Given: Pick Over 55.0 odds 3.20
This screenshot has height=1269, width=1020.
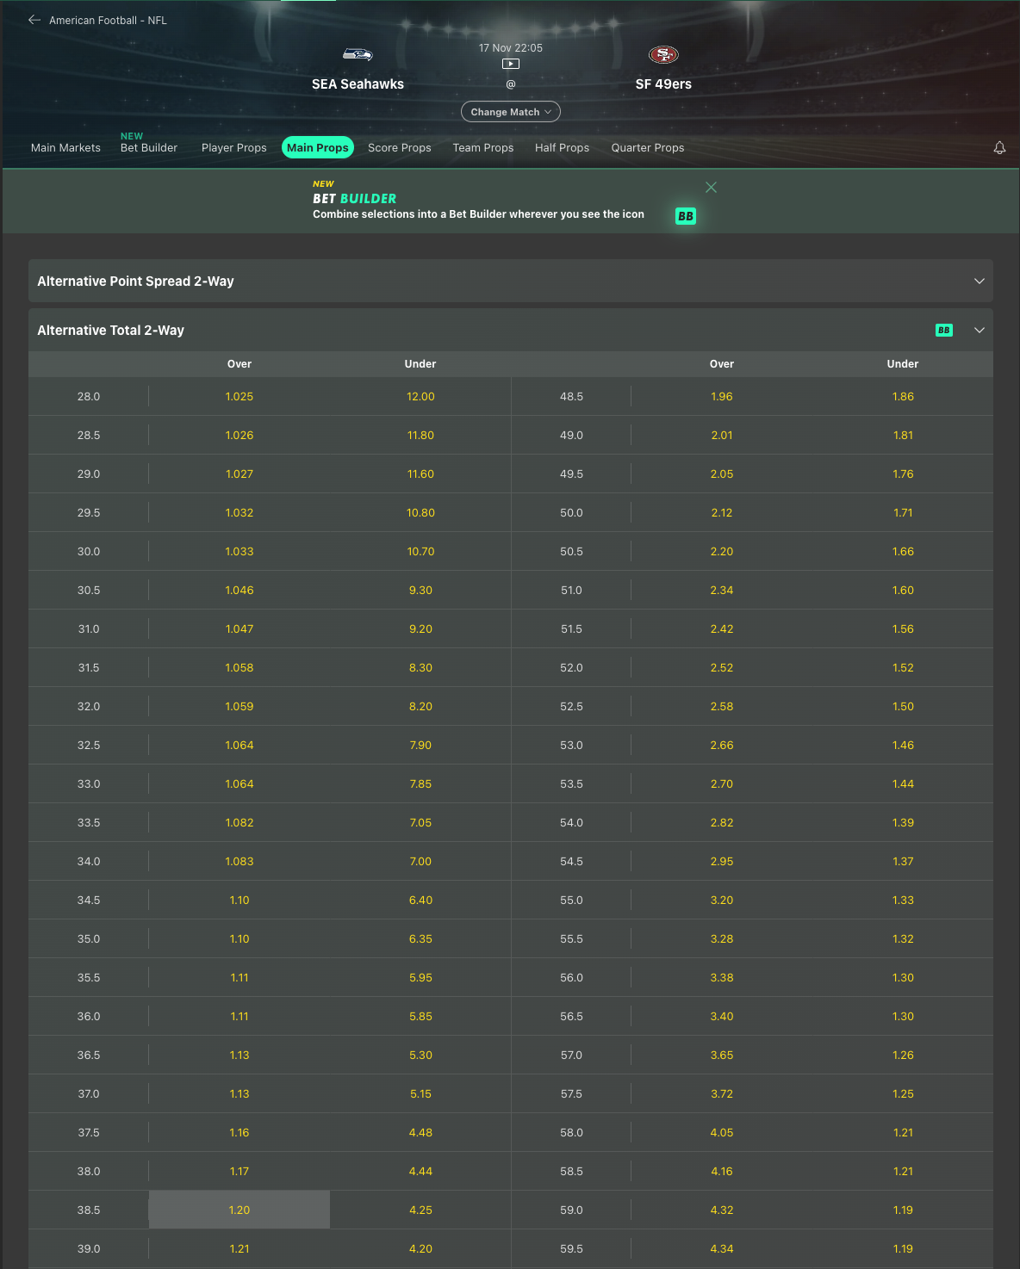Looking at the screenshot, I should 722,901.
